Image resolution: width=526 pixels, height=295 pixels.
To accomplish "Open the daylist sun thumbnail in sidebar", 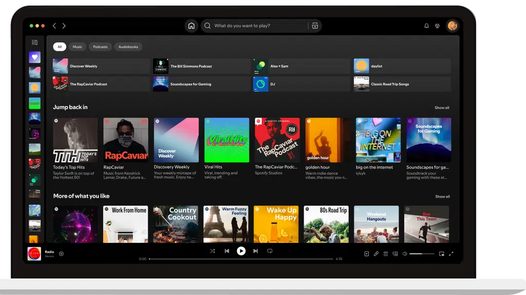I will click(x=34, y=88).
